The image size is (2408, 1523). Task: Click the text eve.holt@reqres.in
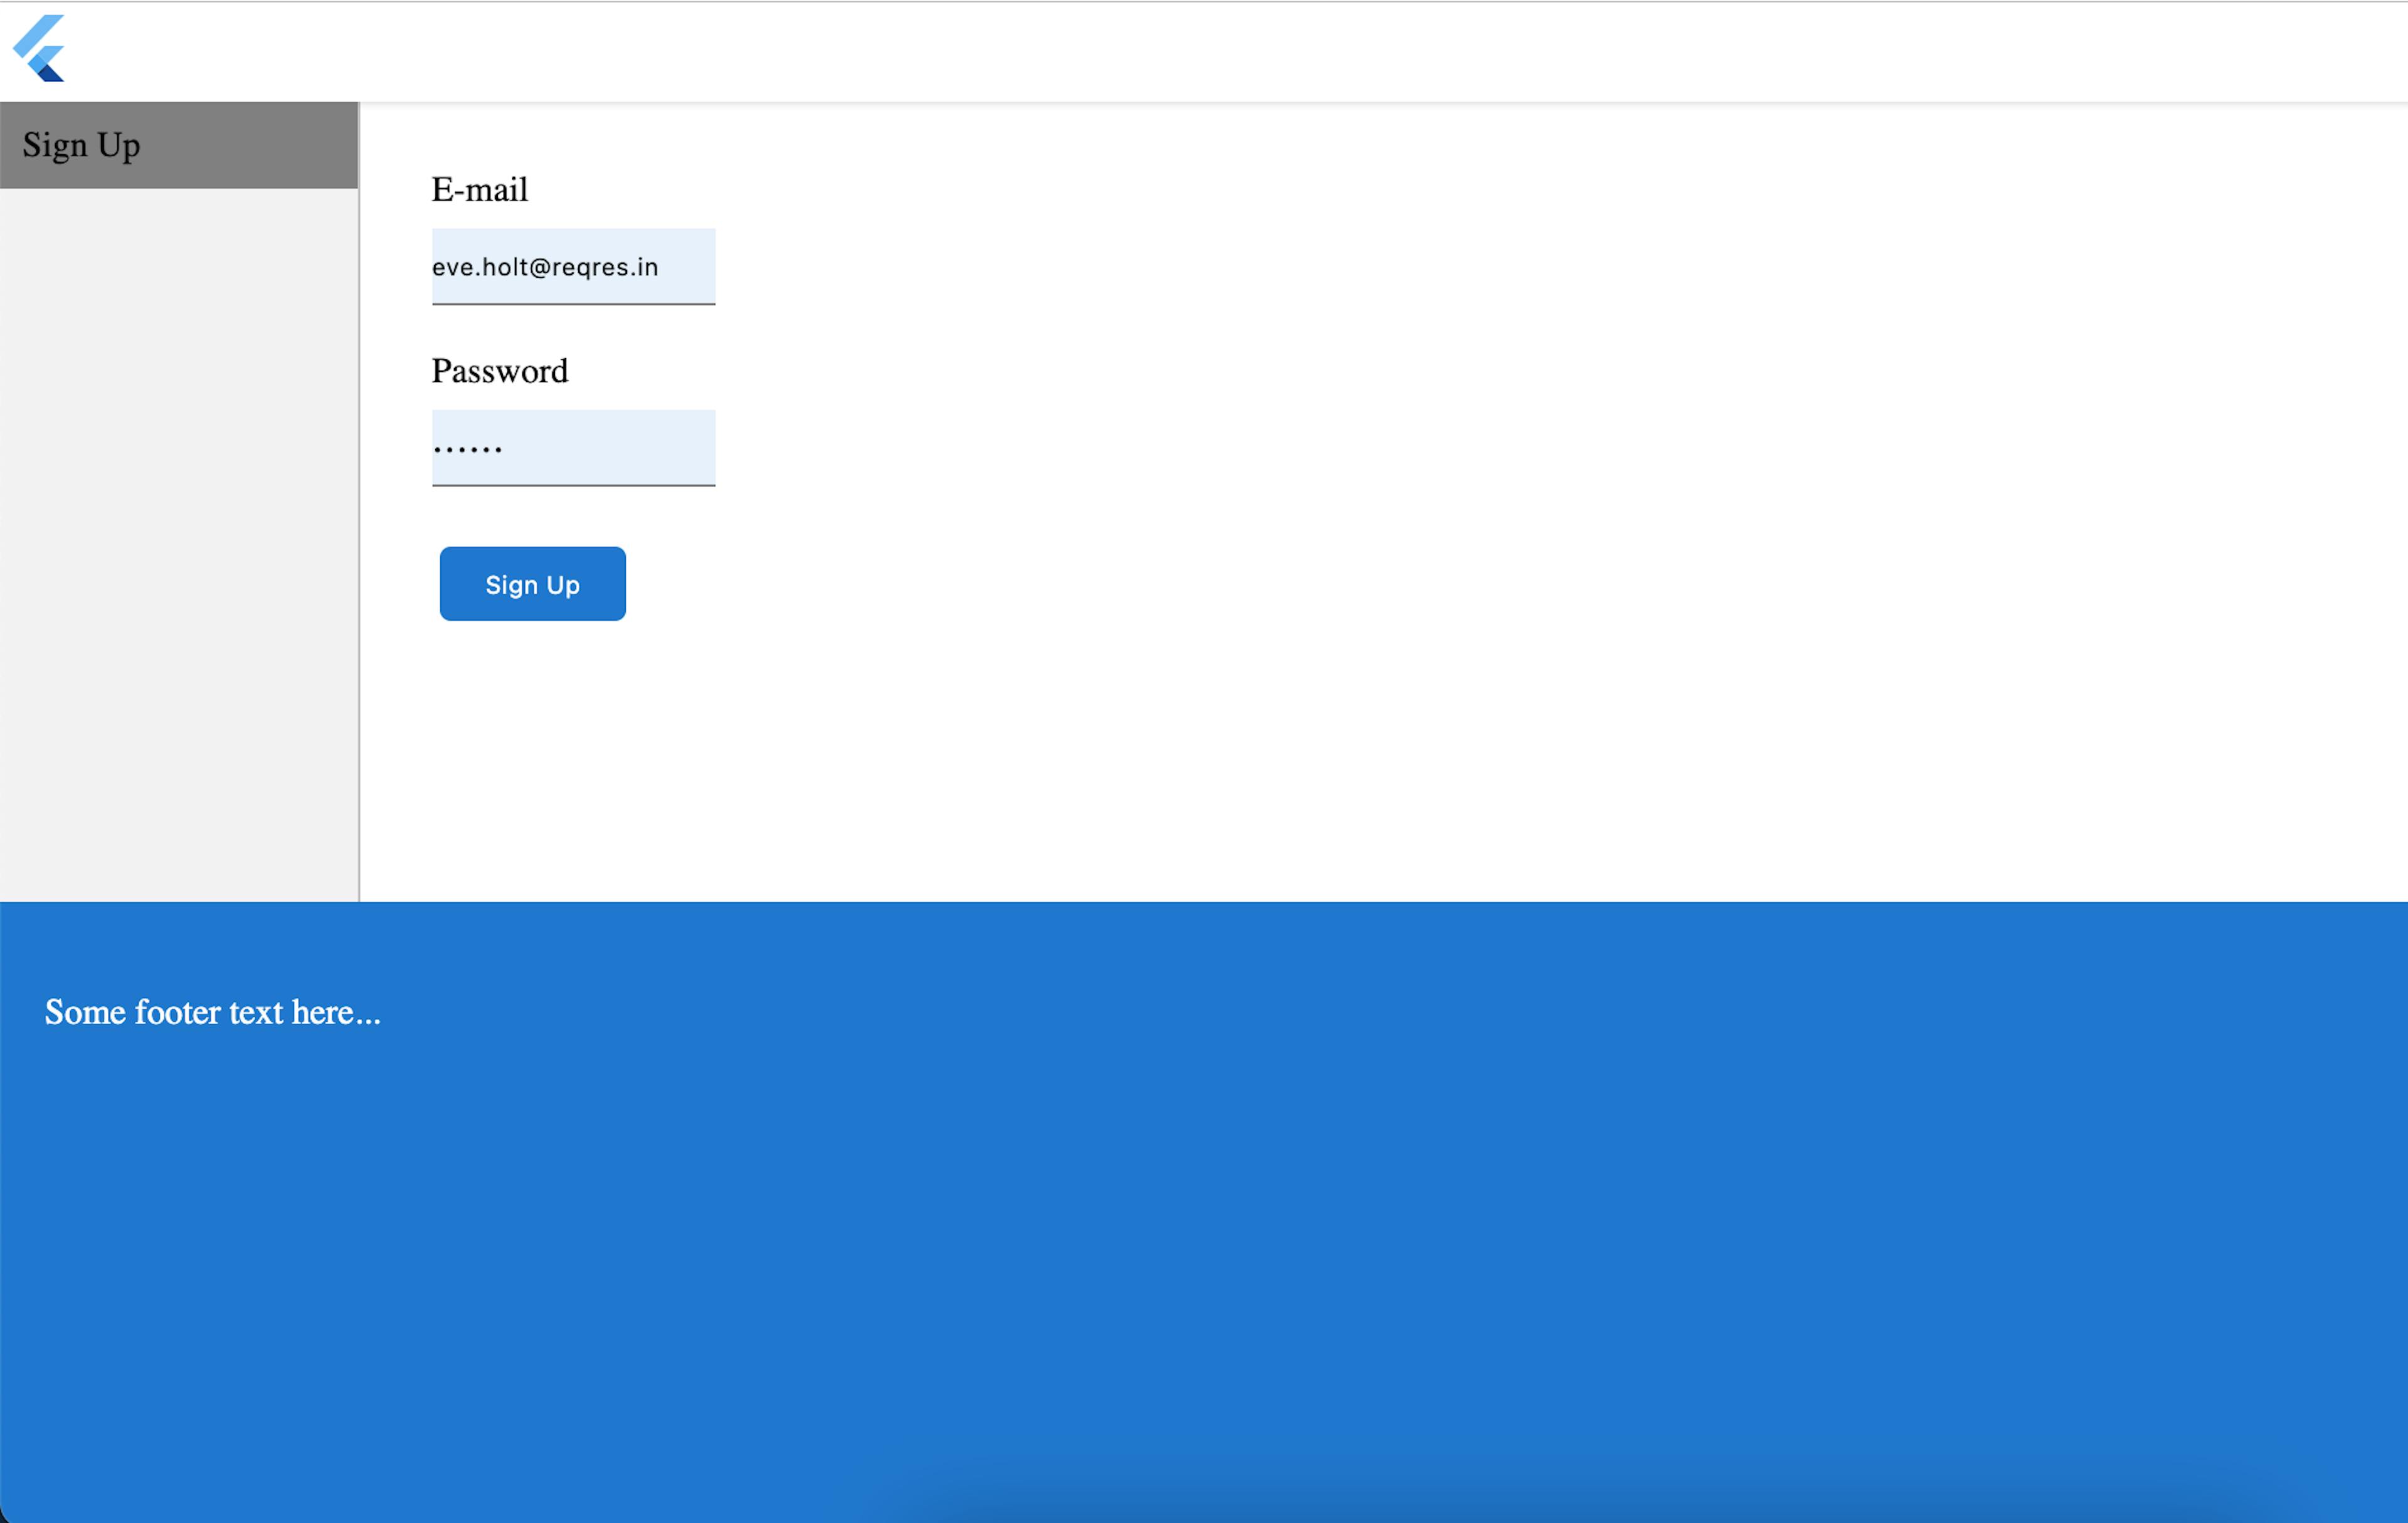pos(545,268)
